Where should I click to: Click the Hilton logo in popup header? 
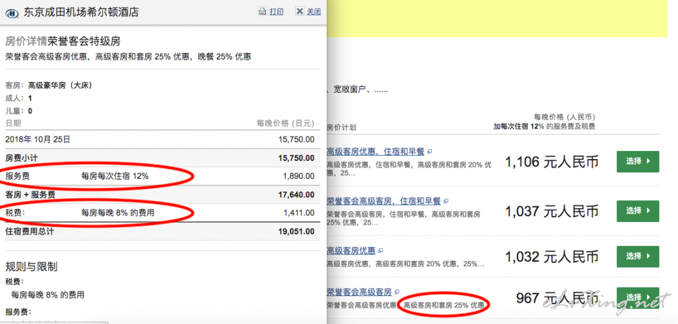coord(14,12)
